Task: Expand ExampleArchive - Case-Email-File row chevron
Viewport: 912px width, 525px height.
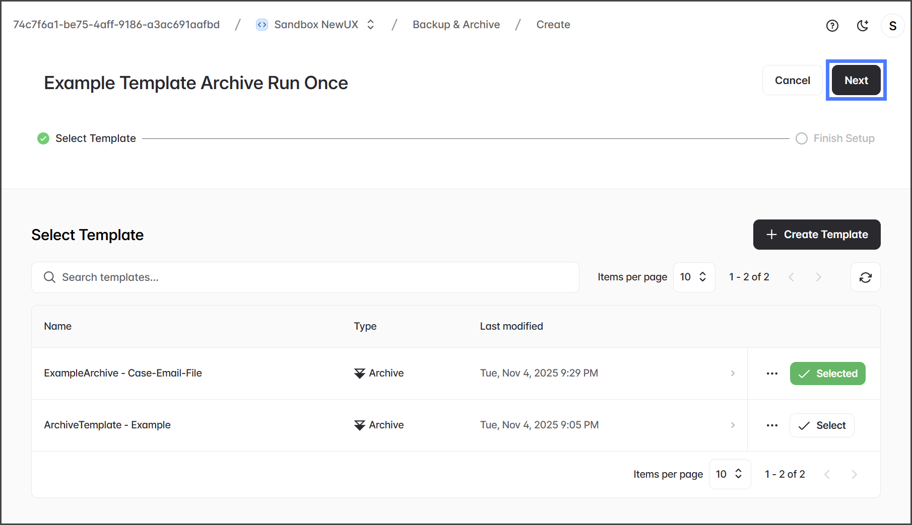Action: (x=733, y=373)
